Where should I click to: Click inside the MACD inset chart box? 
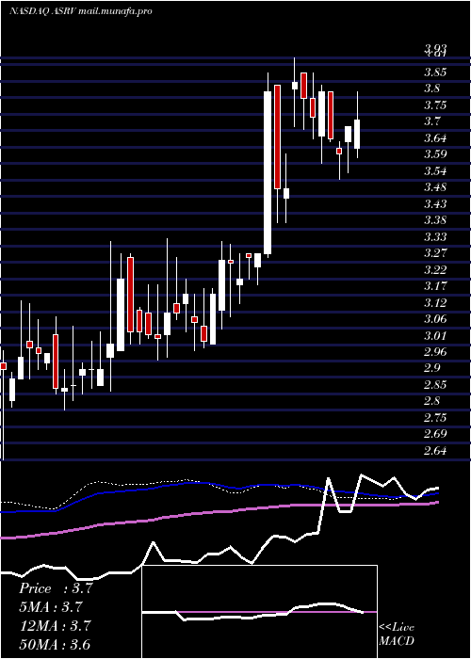point(260,612)
